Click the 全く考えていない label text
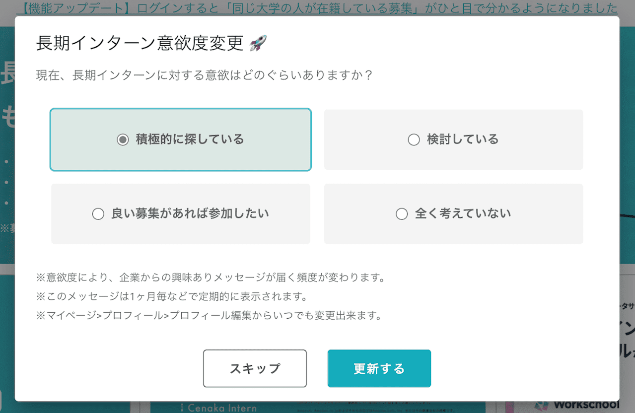This screenshot has height=413, width=635. [x=463, y=213]
